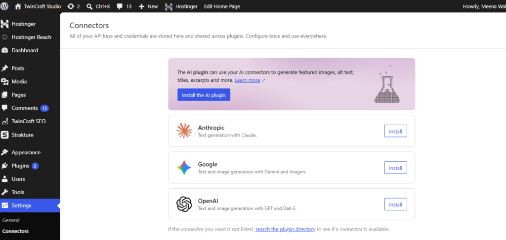The image size is (506, 240).
Task: Click the Comments bubble icon in sidebar
Action: pos(4,108)
